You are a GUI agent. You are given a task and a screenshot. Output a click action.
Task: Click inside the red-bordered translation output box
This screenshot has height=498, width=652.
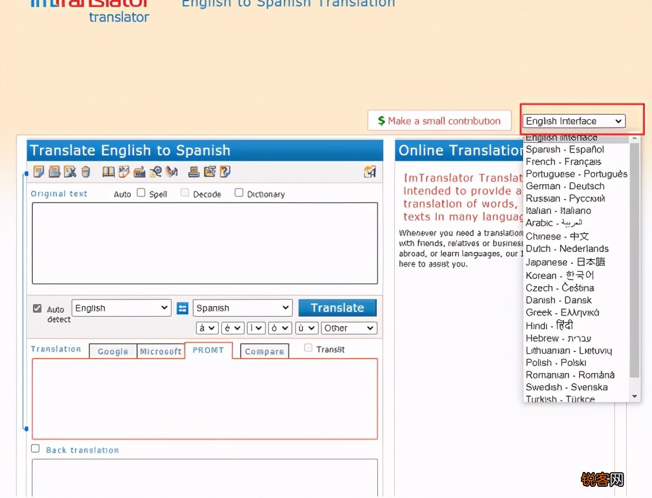point(205,399)
